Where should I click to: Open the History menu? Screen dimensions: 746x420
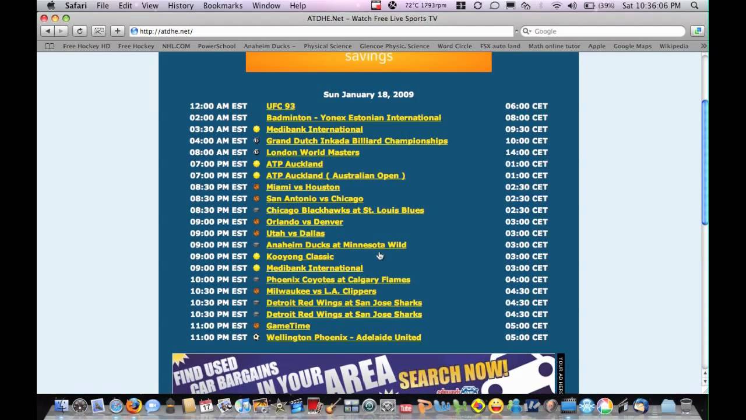point(181,5)
